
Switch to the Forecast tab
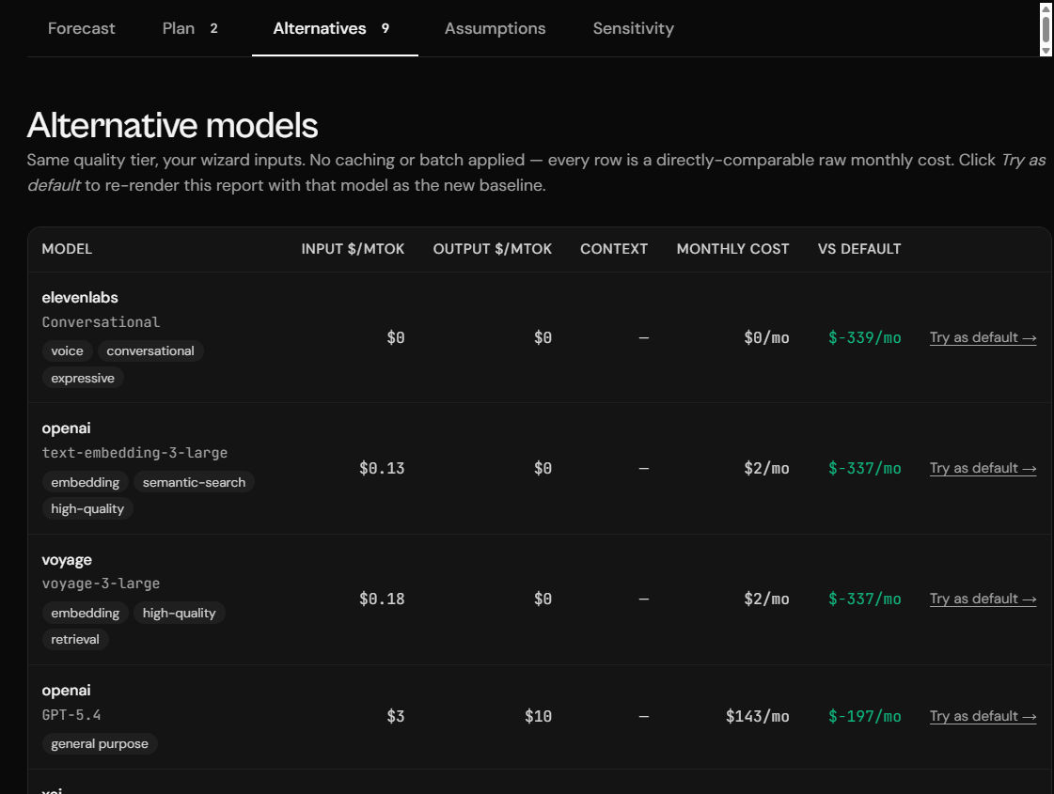coord(82,28)
